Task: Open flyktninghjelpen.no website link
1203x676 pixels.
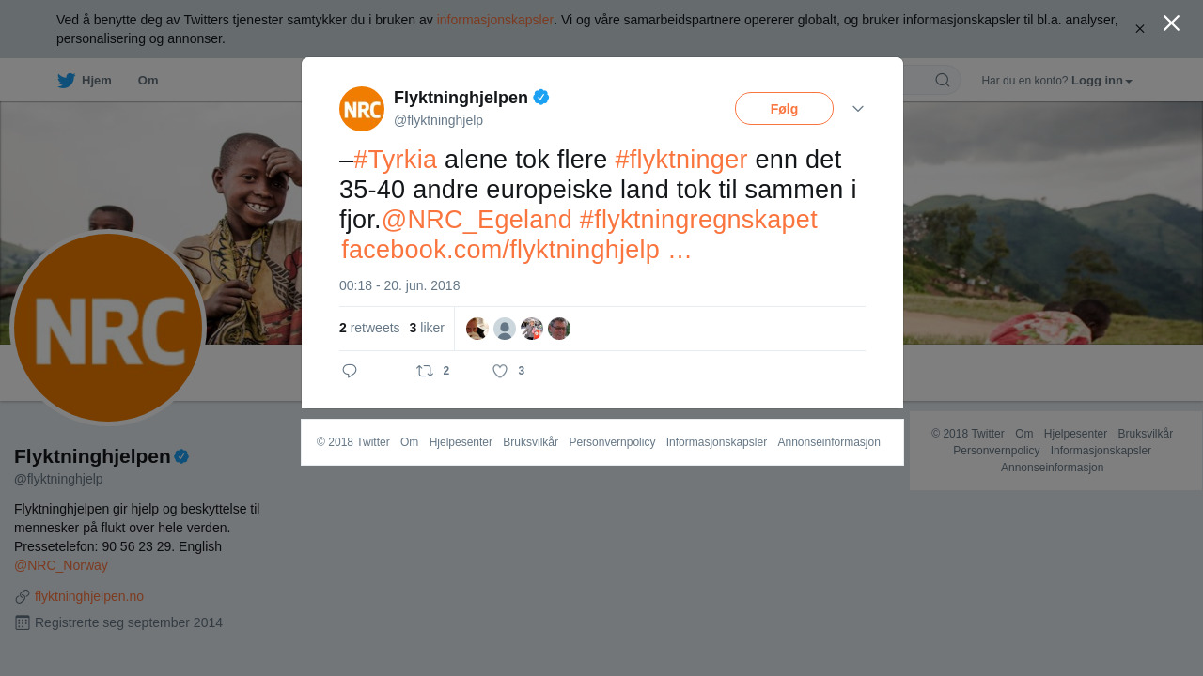Action: [x=89, y=596]
